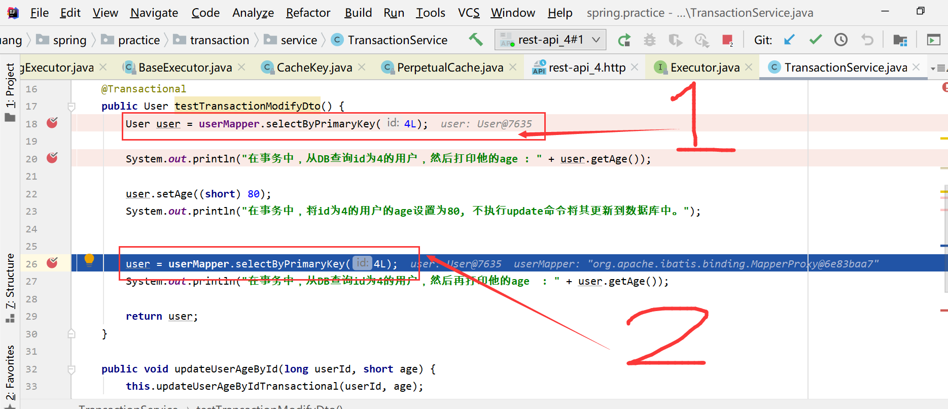Image resolution: width=948 pixels, height=409 pixels.
Task: Click the Git Rollback undo icon
Action: [x=867, y=40]
